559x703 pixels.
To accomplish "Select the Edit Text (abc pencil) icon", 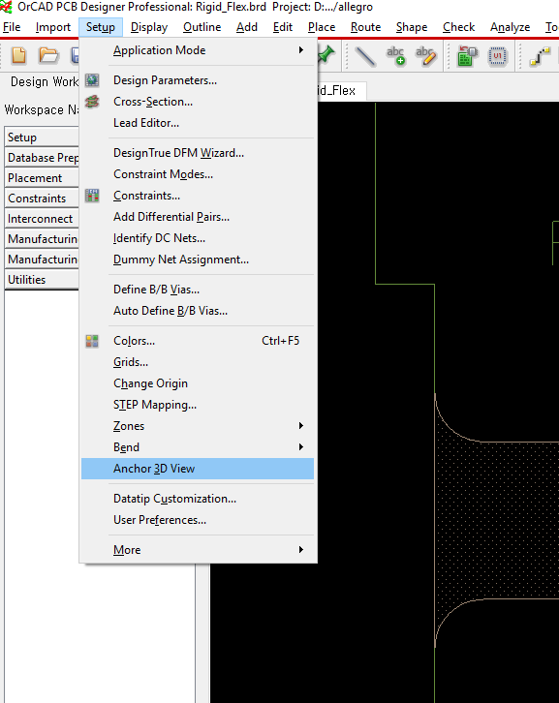I will click(x=425, y=56).
